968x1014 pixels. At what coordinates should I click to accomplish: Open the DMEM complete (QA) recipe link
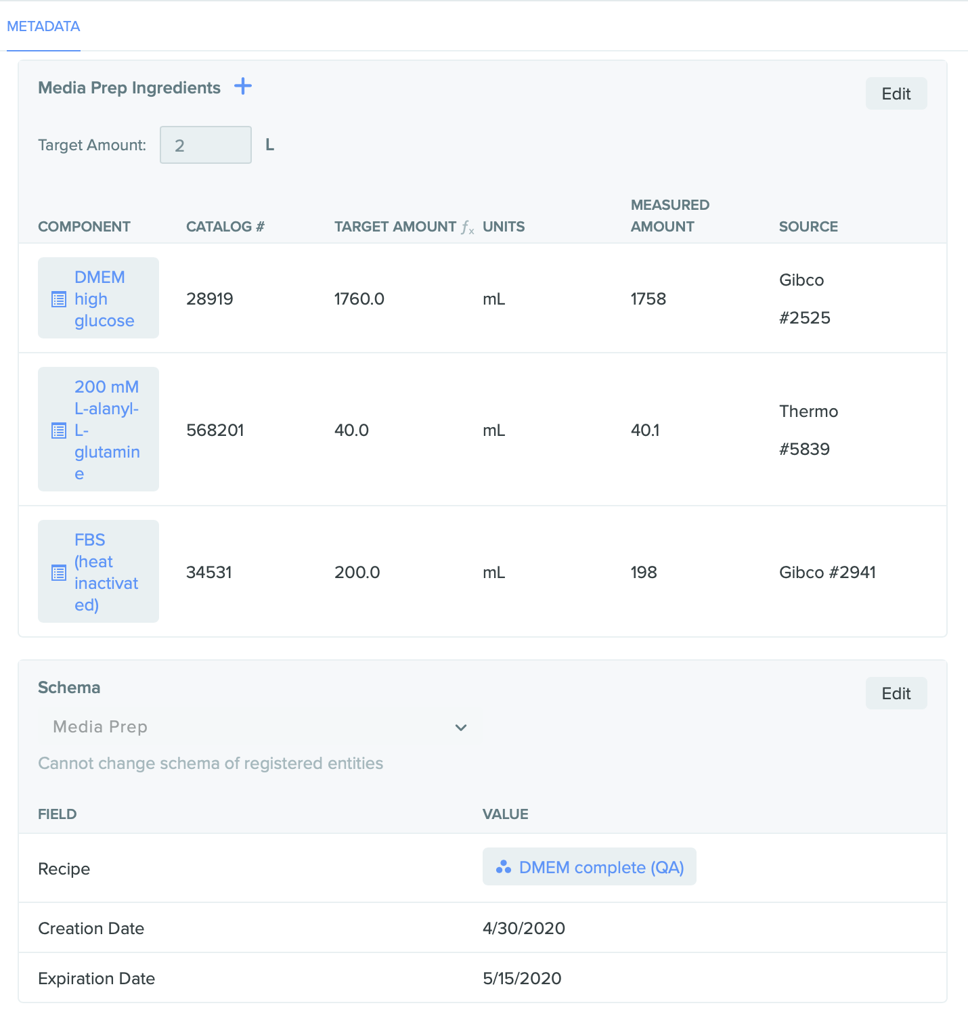(x=602, y=867)
